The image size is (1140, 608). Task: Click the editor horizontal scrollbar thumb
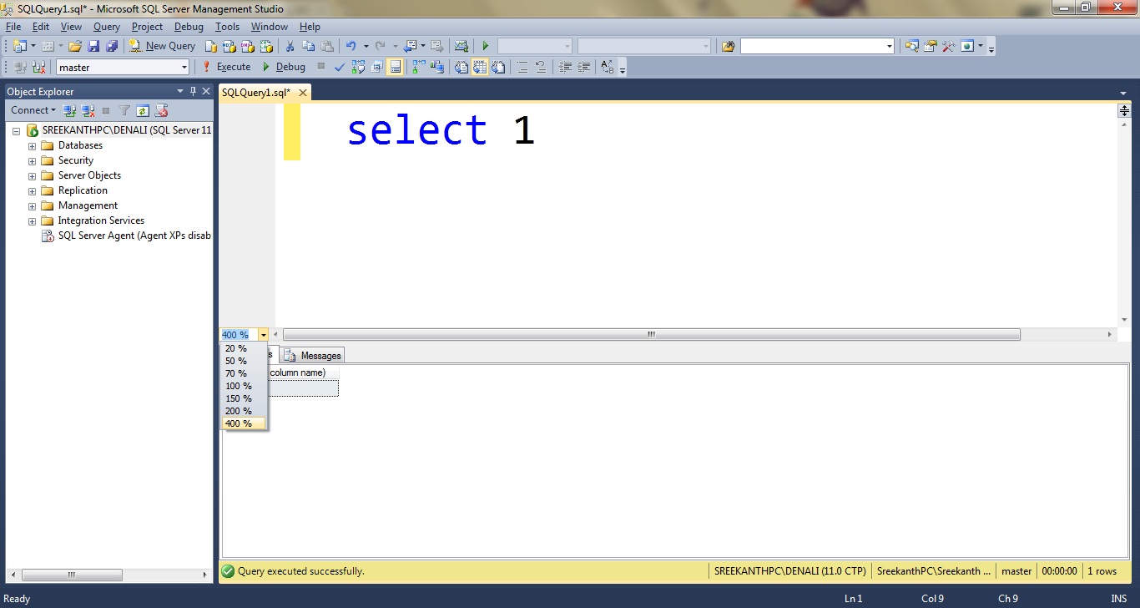tap(651, 334)
